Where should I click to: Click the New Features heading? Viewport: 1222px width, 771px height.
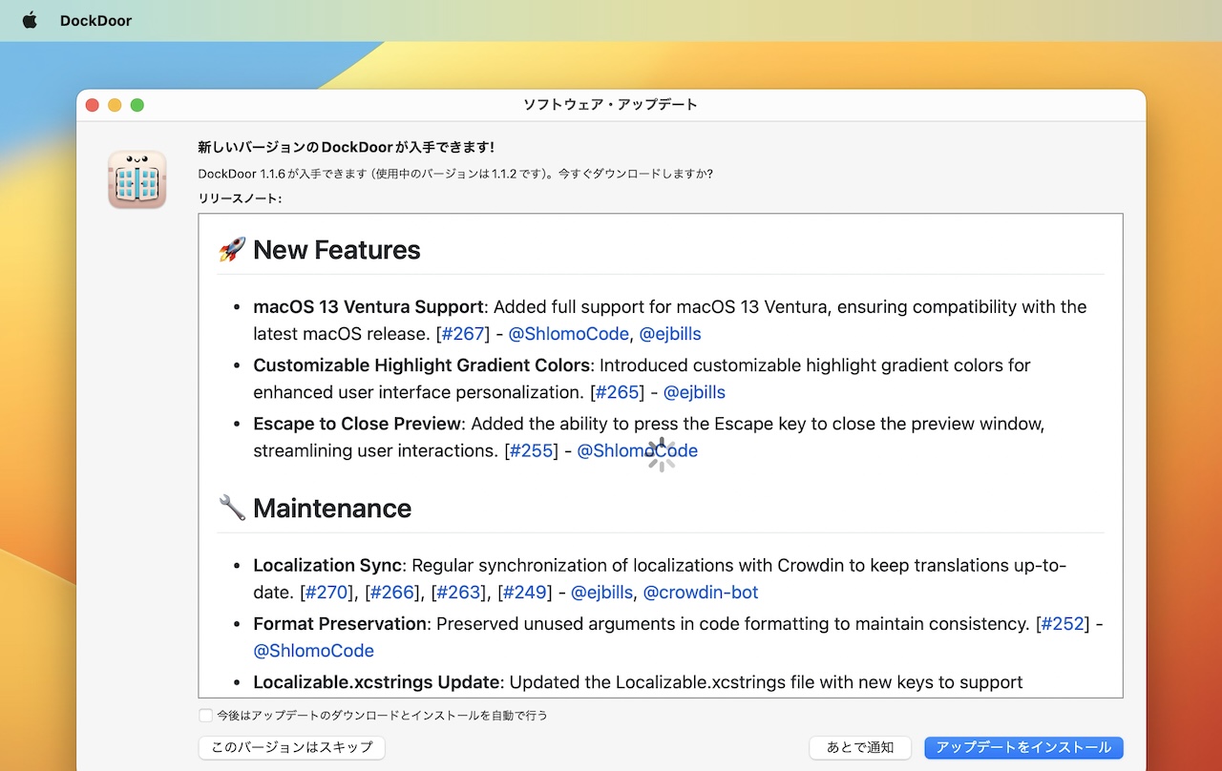tap(336, 250)
